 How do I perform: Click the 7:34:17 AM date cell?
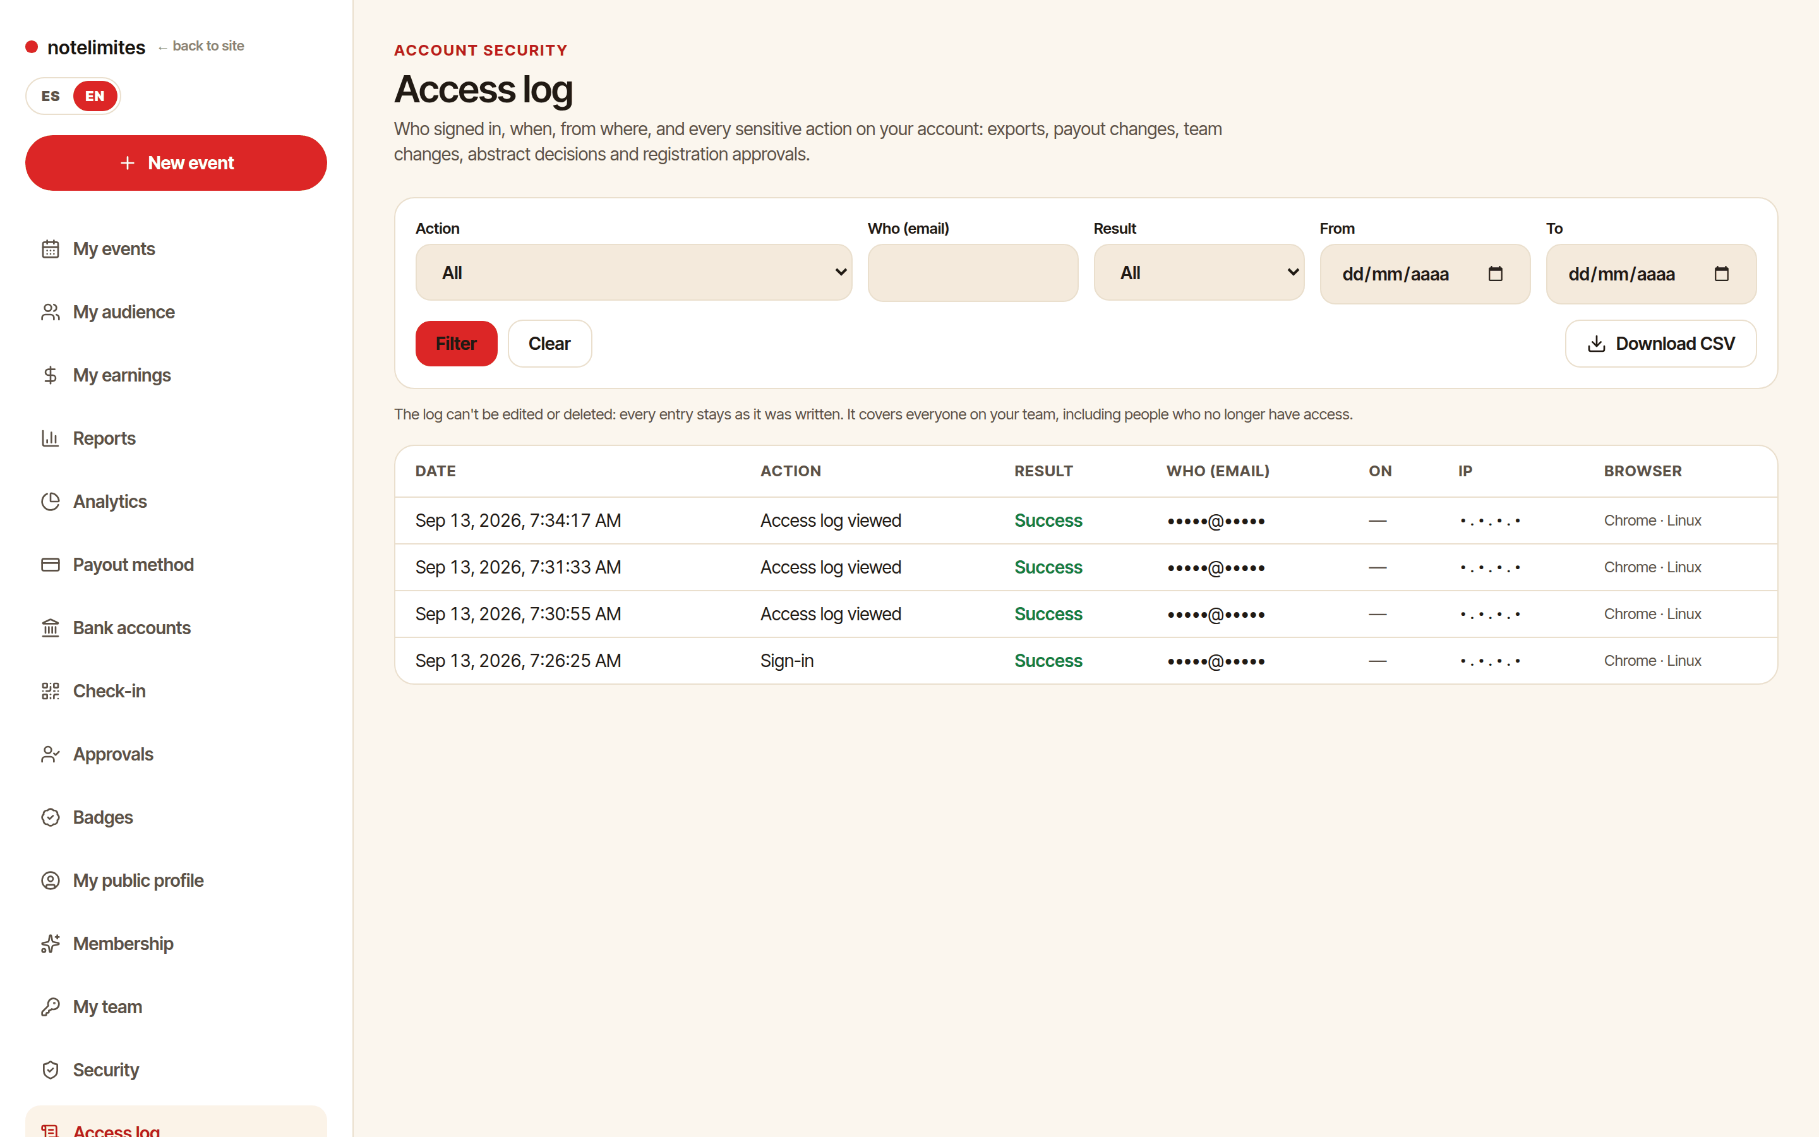pyautogui.click(x=518, y=520)
